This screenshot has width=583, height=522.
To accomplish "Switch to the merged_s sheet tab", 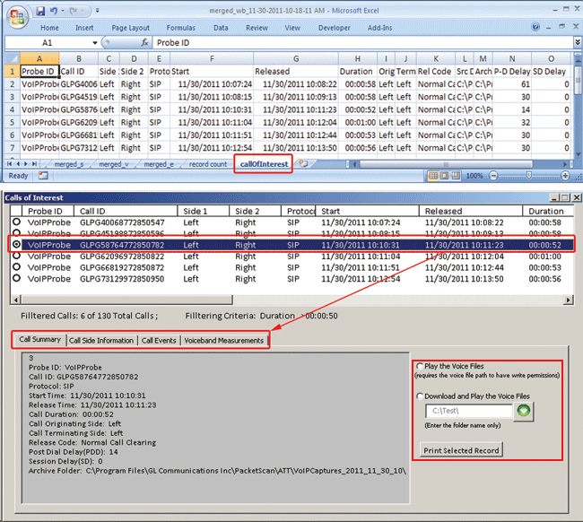I will click(69, 164).
